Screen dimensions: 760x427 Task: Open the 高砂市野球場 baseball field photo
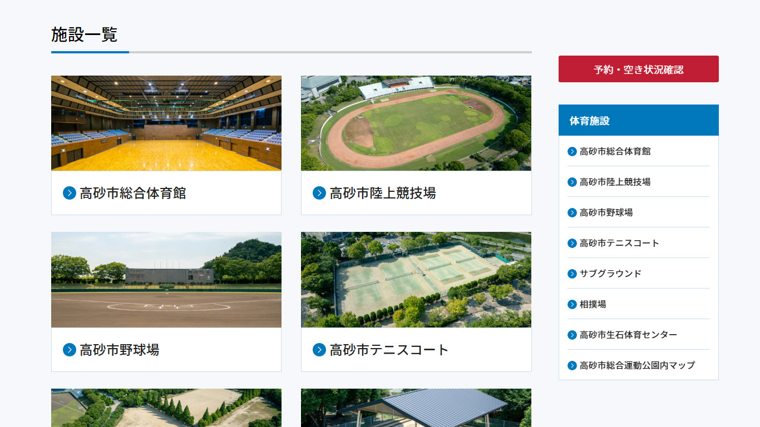click(166, 280)
